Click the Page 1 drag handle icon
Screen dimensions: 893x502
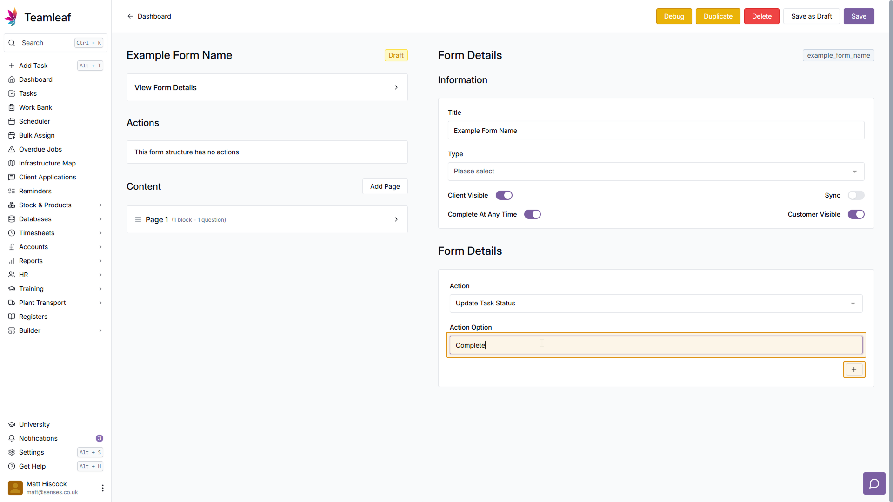(138, 219)
